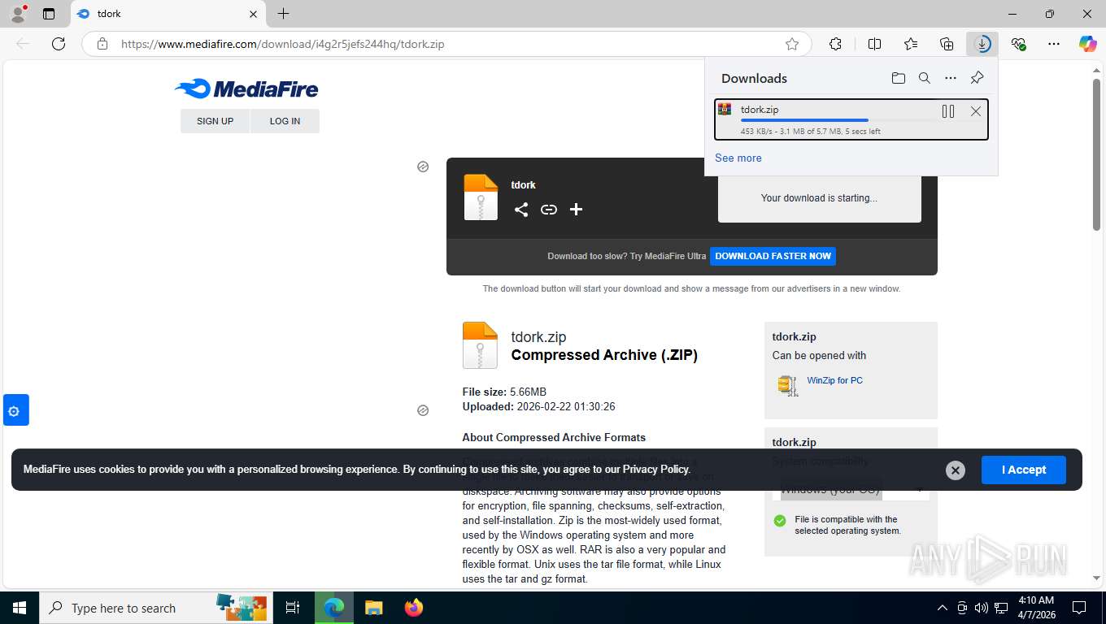Click See more in Downloads
Screen dimensions: 1106x624
tap(738, 158)
